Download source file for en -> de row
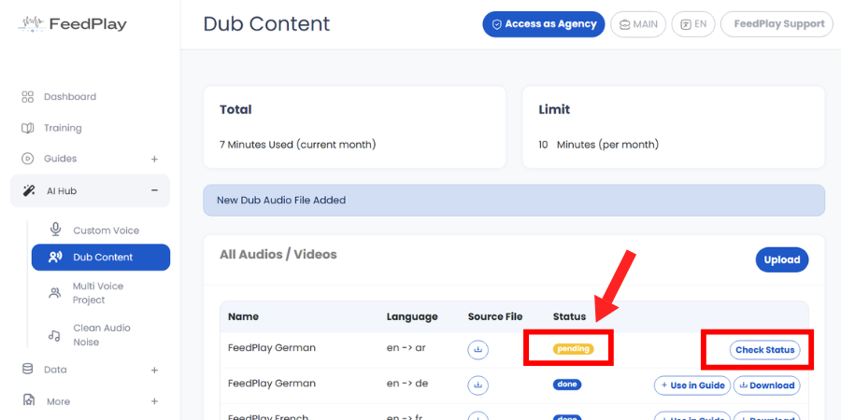Viewport: 841px width, 420px height. point(478,385)
